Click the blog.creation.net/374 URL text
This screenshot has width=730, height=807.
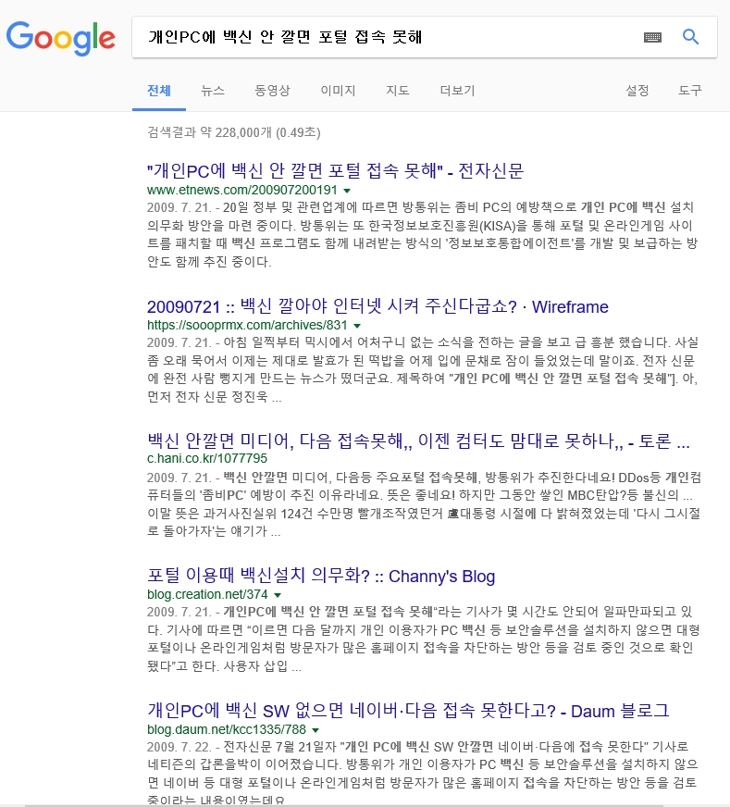207,594
